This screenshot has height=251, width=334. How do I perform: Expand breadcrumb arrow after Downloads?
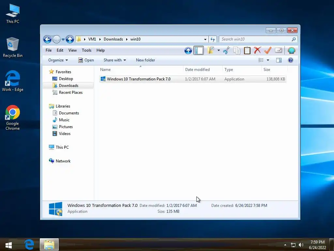(x=127, y=39)
